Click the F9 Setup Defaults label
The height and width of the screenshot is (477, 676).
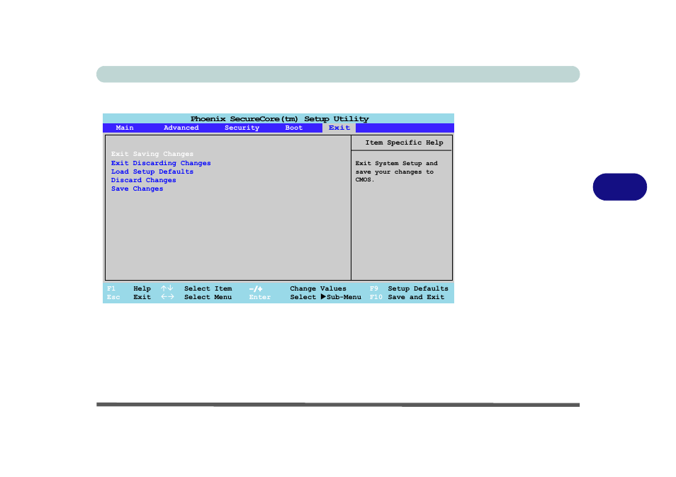[409, 288]
